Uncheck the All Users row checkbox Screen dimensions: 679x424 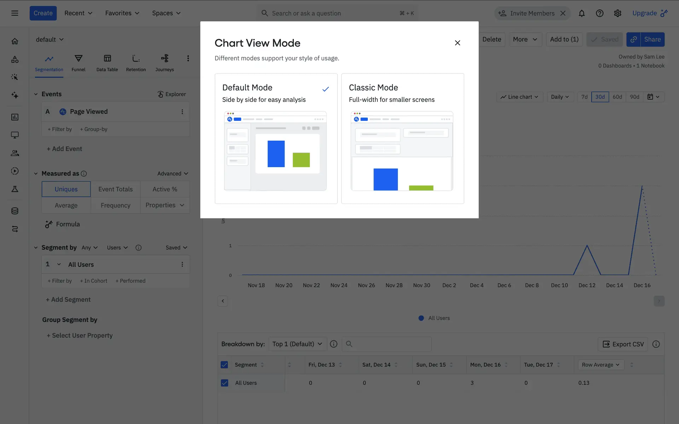click(224, 383)
